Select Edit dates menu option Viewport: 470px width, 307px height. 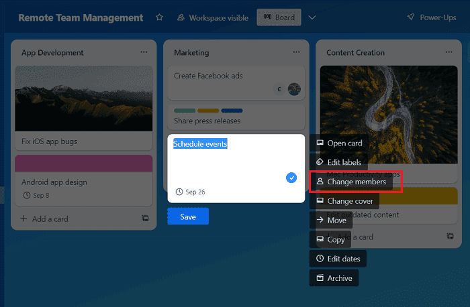tap(338, 259)
